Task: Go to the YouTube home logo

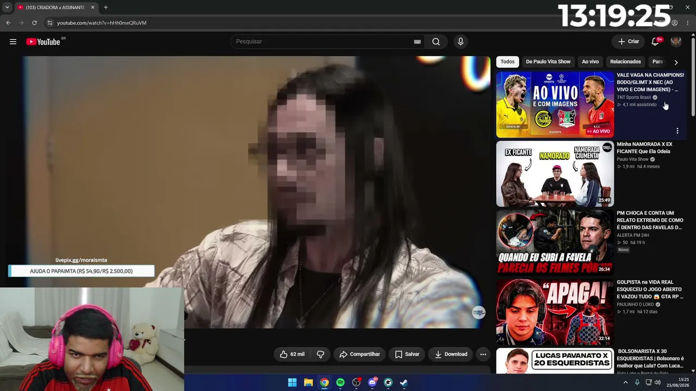Action: 43,42
